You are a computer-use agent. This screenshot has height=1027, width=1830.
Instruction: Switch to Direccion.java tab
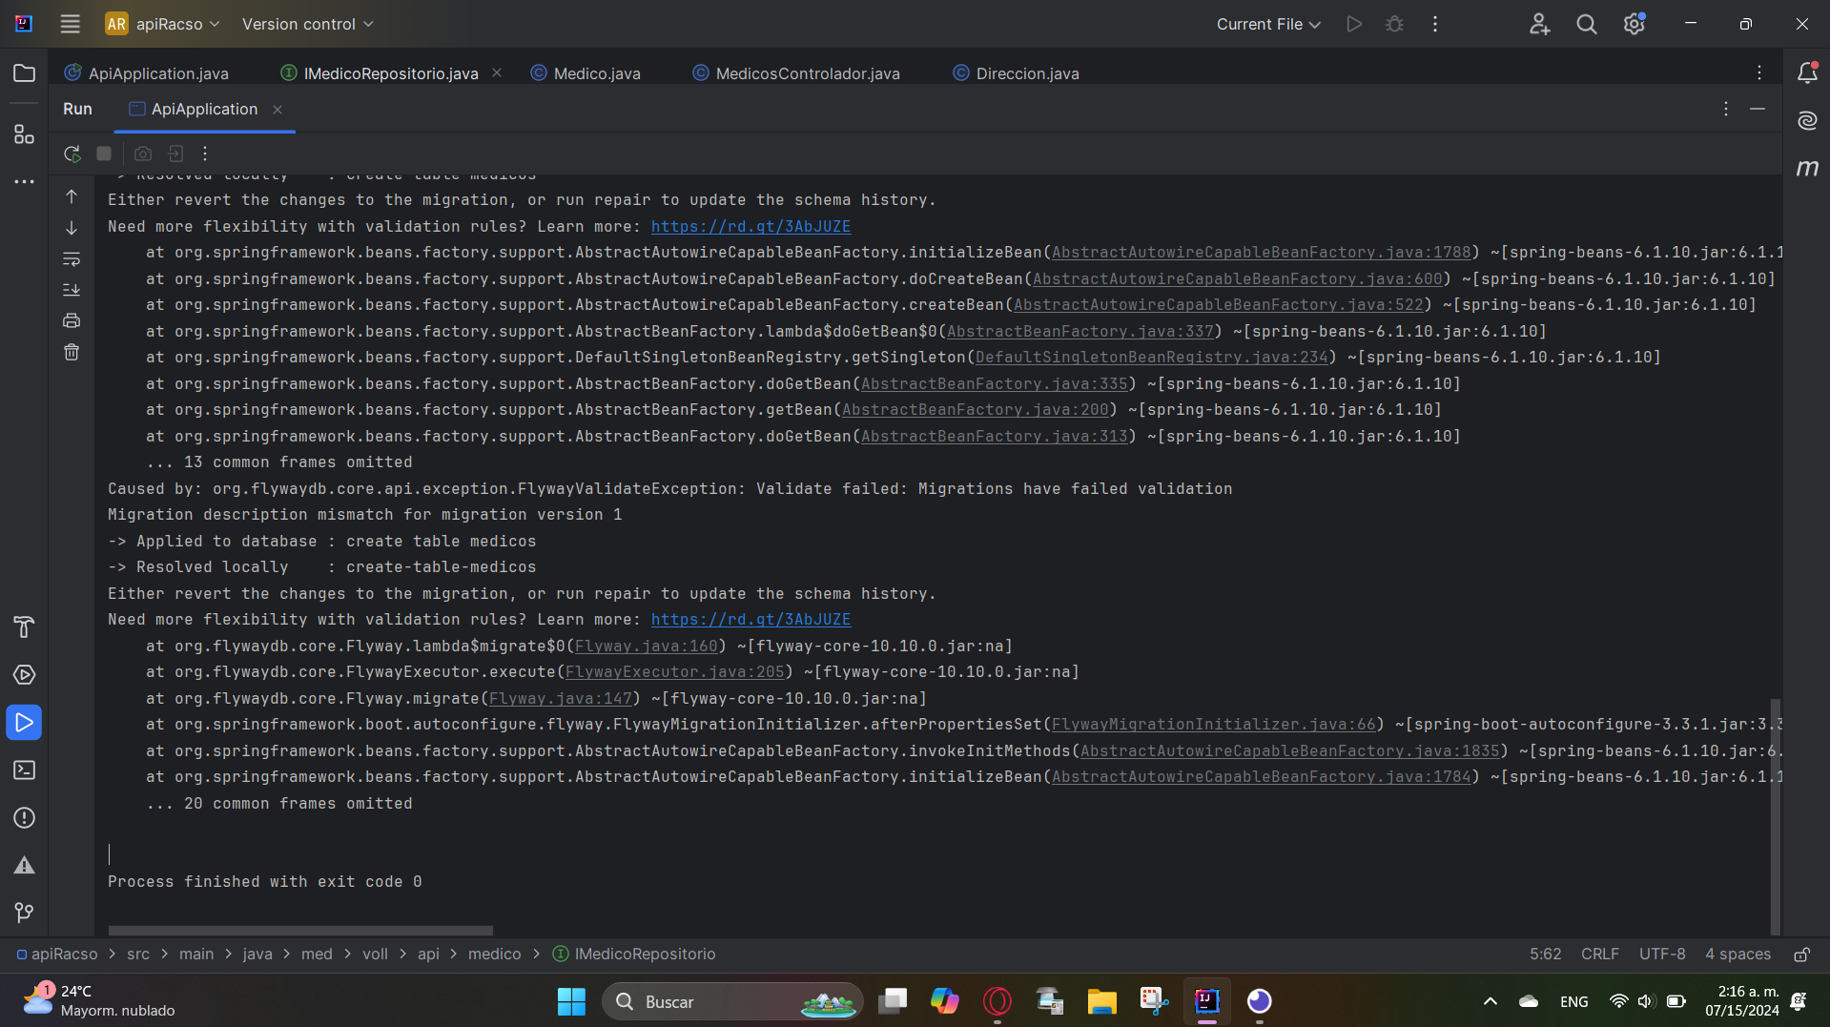pyautogui.click(x=1017, y=73)
